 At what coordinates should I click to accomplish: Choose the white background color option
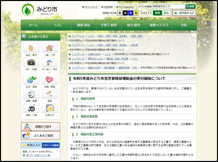click(120, 13)
